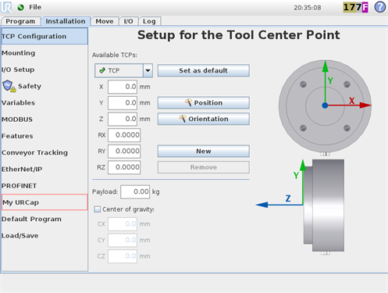Select the TCP combo box entry
This screenshot has width=388, height=293.
click(x=119, y=70)
